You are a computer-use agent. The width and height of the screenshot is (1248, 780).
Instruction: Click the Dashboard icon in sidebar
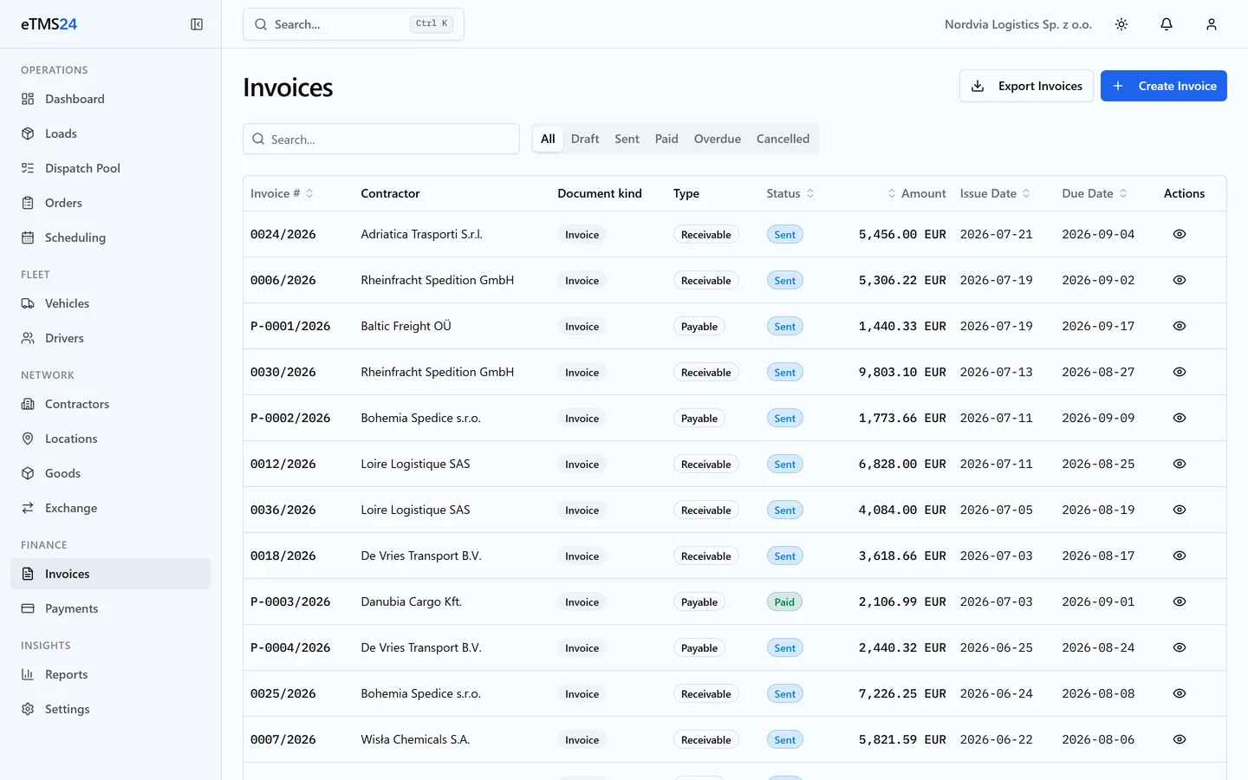coord(28,99)
